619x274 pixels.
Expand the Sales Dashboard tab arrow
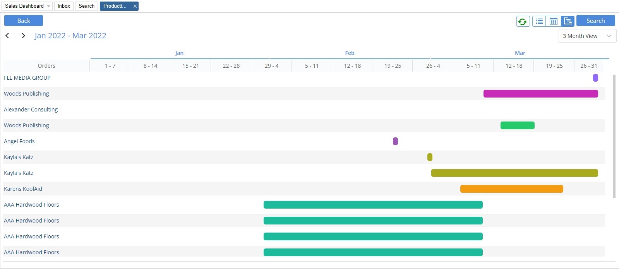click(48, 6)
